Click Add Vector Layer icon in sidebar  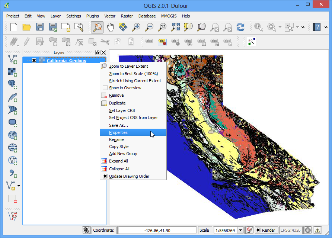pyautogui.click(x=13, y=59)
